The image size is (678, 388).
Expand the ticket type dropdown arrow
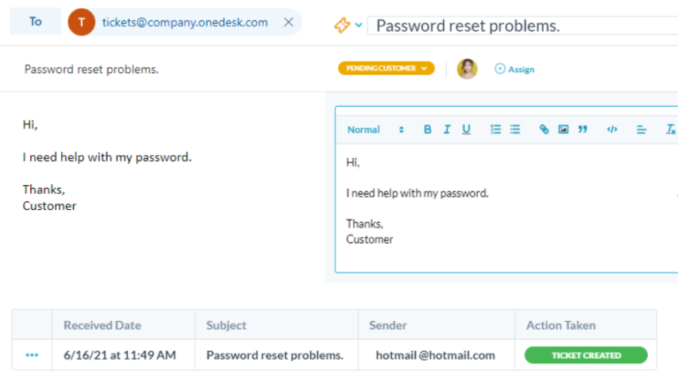tap(358, 26)
